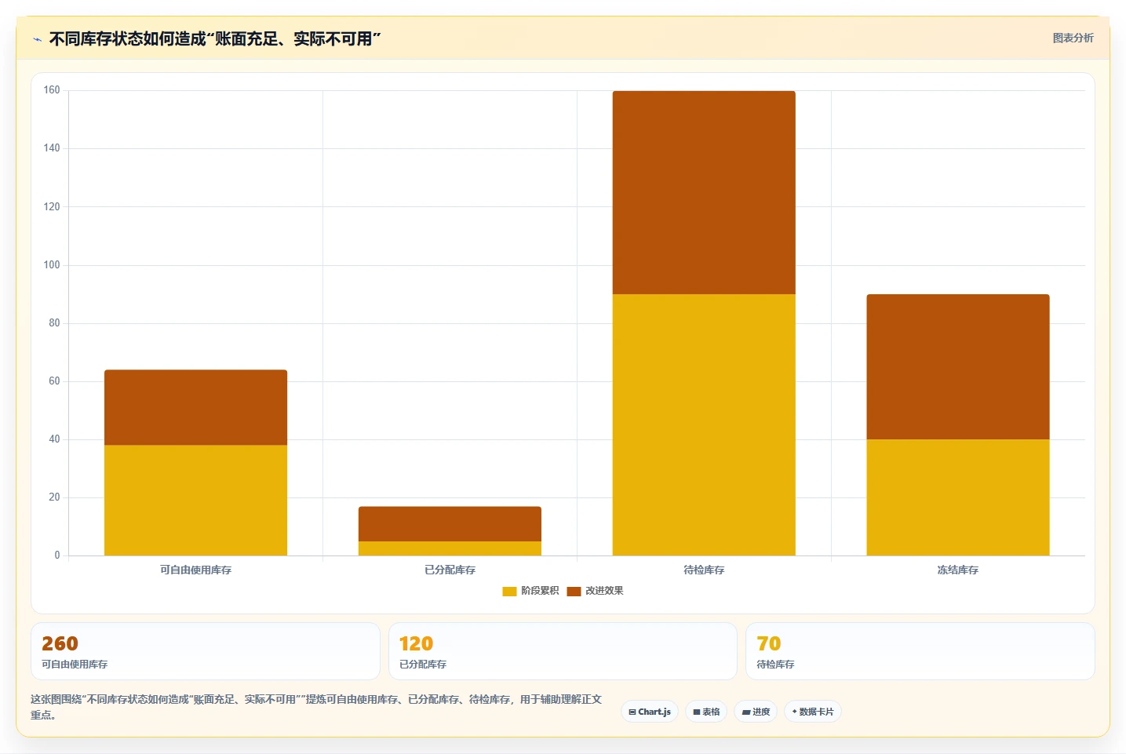
Task: Click the brown segment of 冻结库存 bar
Action: pyautogui.click(x=958, y=366)
